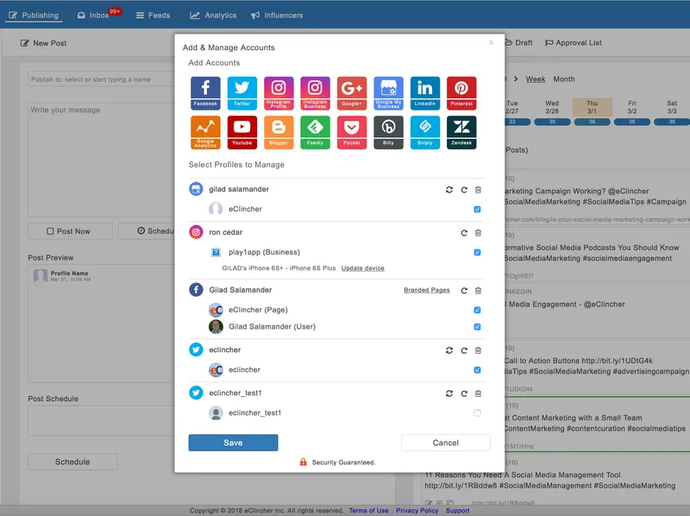Sync the eclincher_test1 account
The height and width of the screenshot is (516, 690).
coord(448,393)
